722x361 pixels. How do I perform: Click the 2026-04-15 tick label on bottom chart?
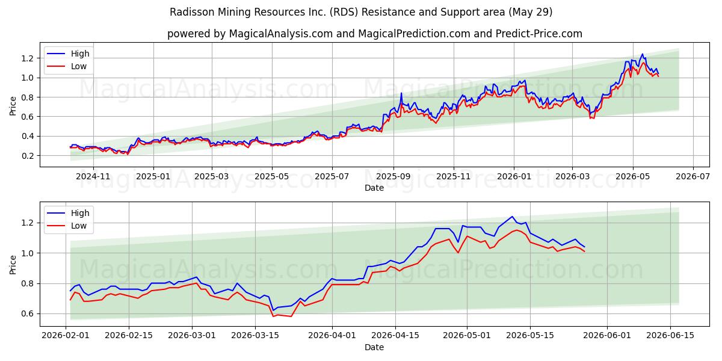(x=395, y=336)
